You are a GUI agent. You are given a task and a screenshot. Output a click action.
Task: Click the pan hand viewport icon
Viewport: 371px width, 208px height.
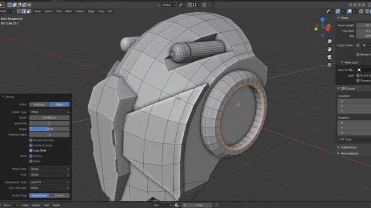click(329, 49)
